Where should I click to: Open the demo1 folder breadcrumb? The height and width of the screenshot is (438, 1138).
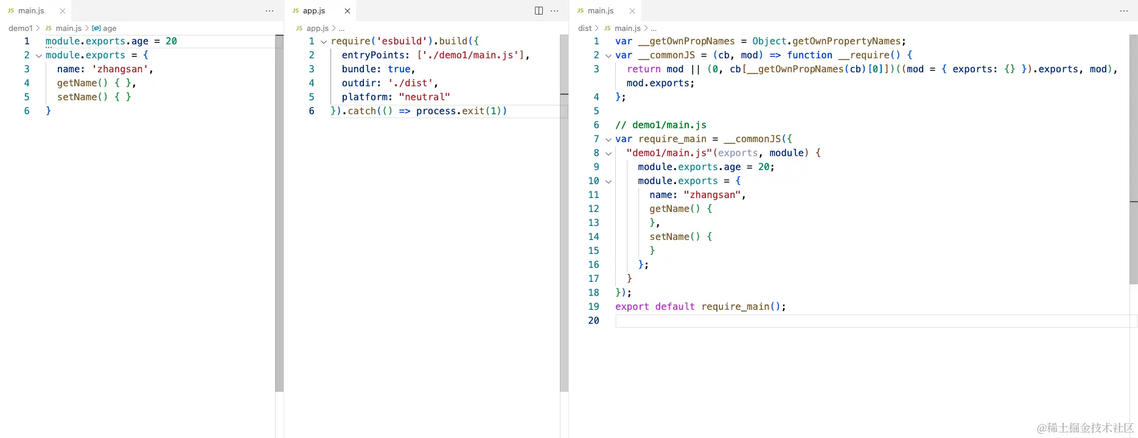pyautogui.click(x=20, y=29)
